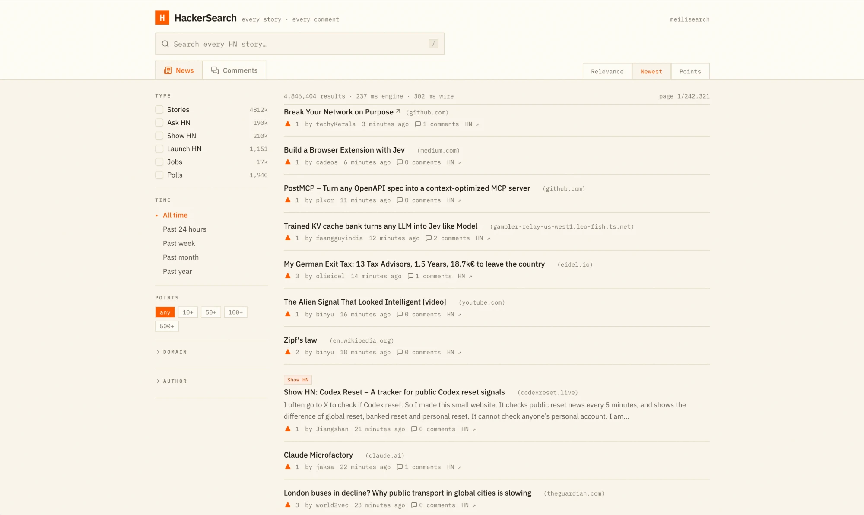Image resolution: width=864 pixels, height=515 pixels.
Task: Open author profile techyKerala
Action: [336, 124]
